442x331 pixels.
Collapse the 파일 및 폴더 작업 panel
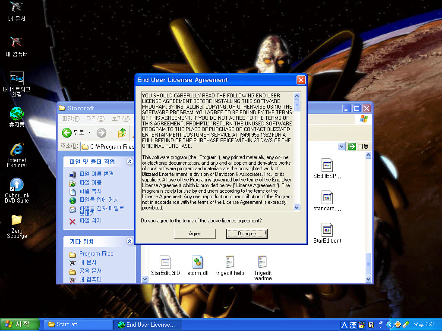coord(129,161)
